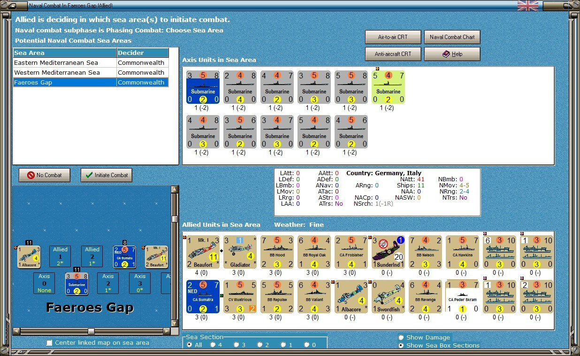
Task: Click the map scrollbar right arrow
Action: (167, 331)
